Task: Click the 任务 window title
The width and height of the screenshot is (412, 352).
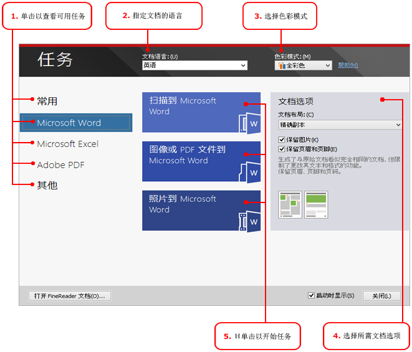Action: pos(55,59)
